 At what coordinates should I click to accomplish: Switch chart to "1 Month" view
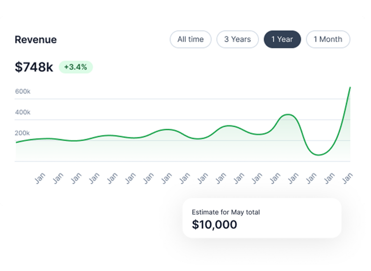coord(327,39)
